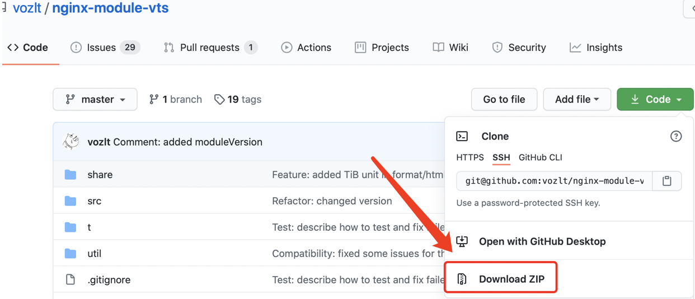Open the Issues tab
Screen dimensions: 695x299
point(105,48)
